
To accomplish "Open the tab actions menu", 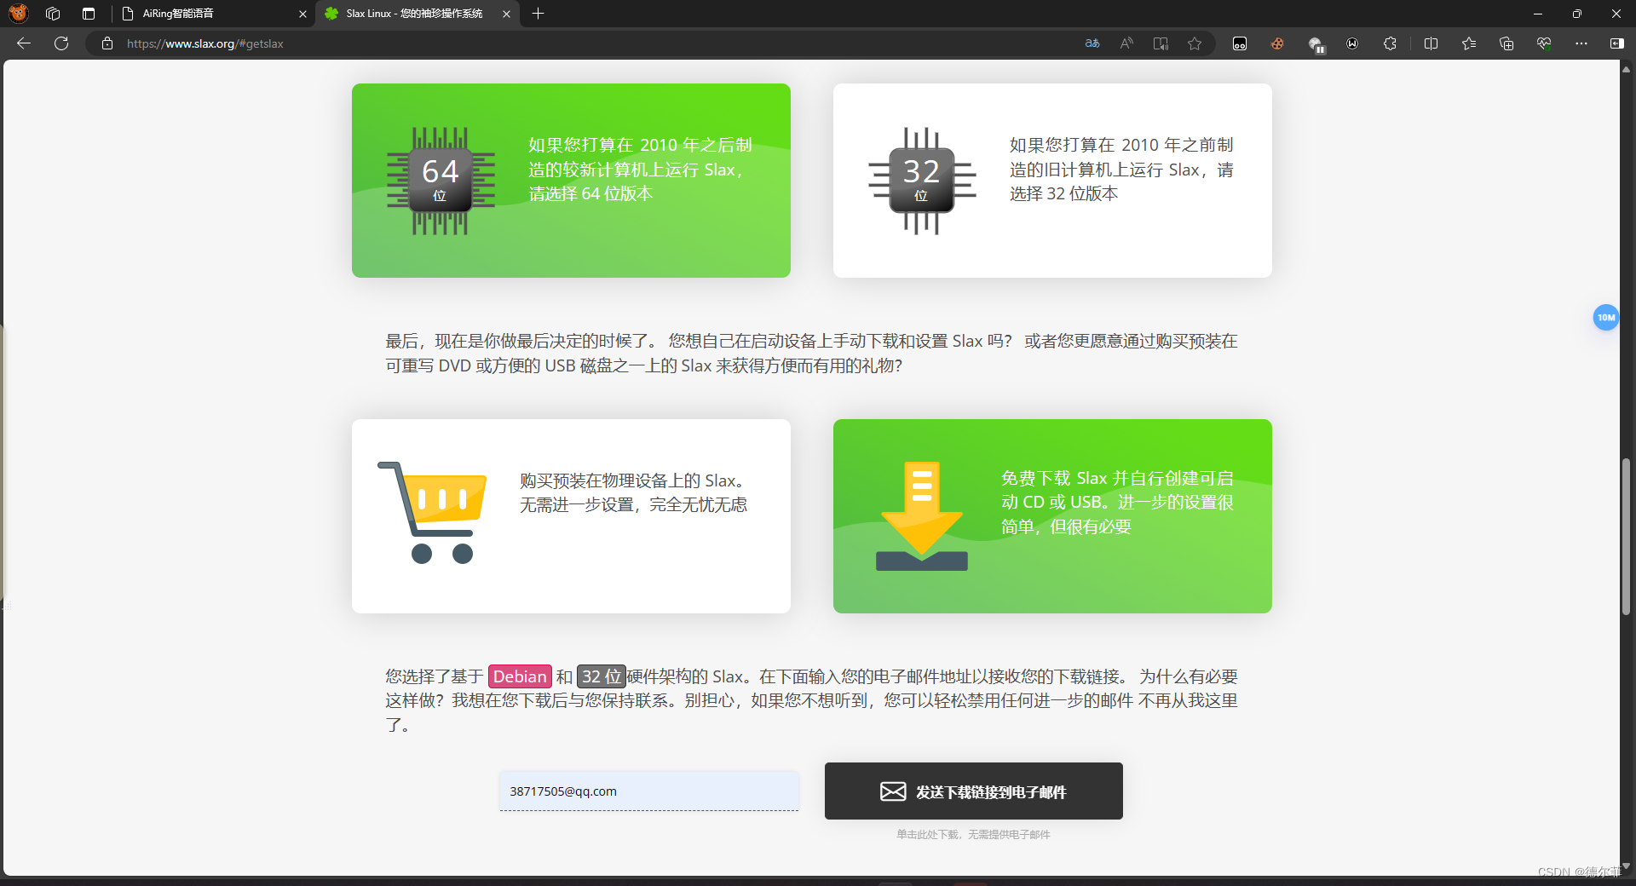I will tap(89, 14).
